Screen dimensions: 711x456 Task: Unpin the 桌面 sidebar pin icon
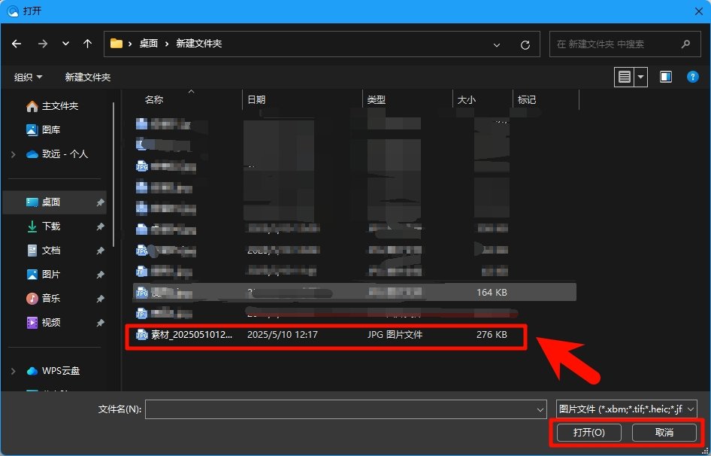pos(100,202)
